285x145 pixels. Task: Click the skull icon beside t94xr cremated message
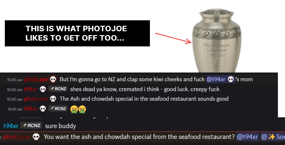point(43,89)
